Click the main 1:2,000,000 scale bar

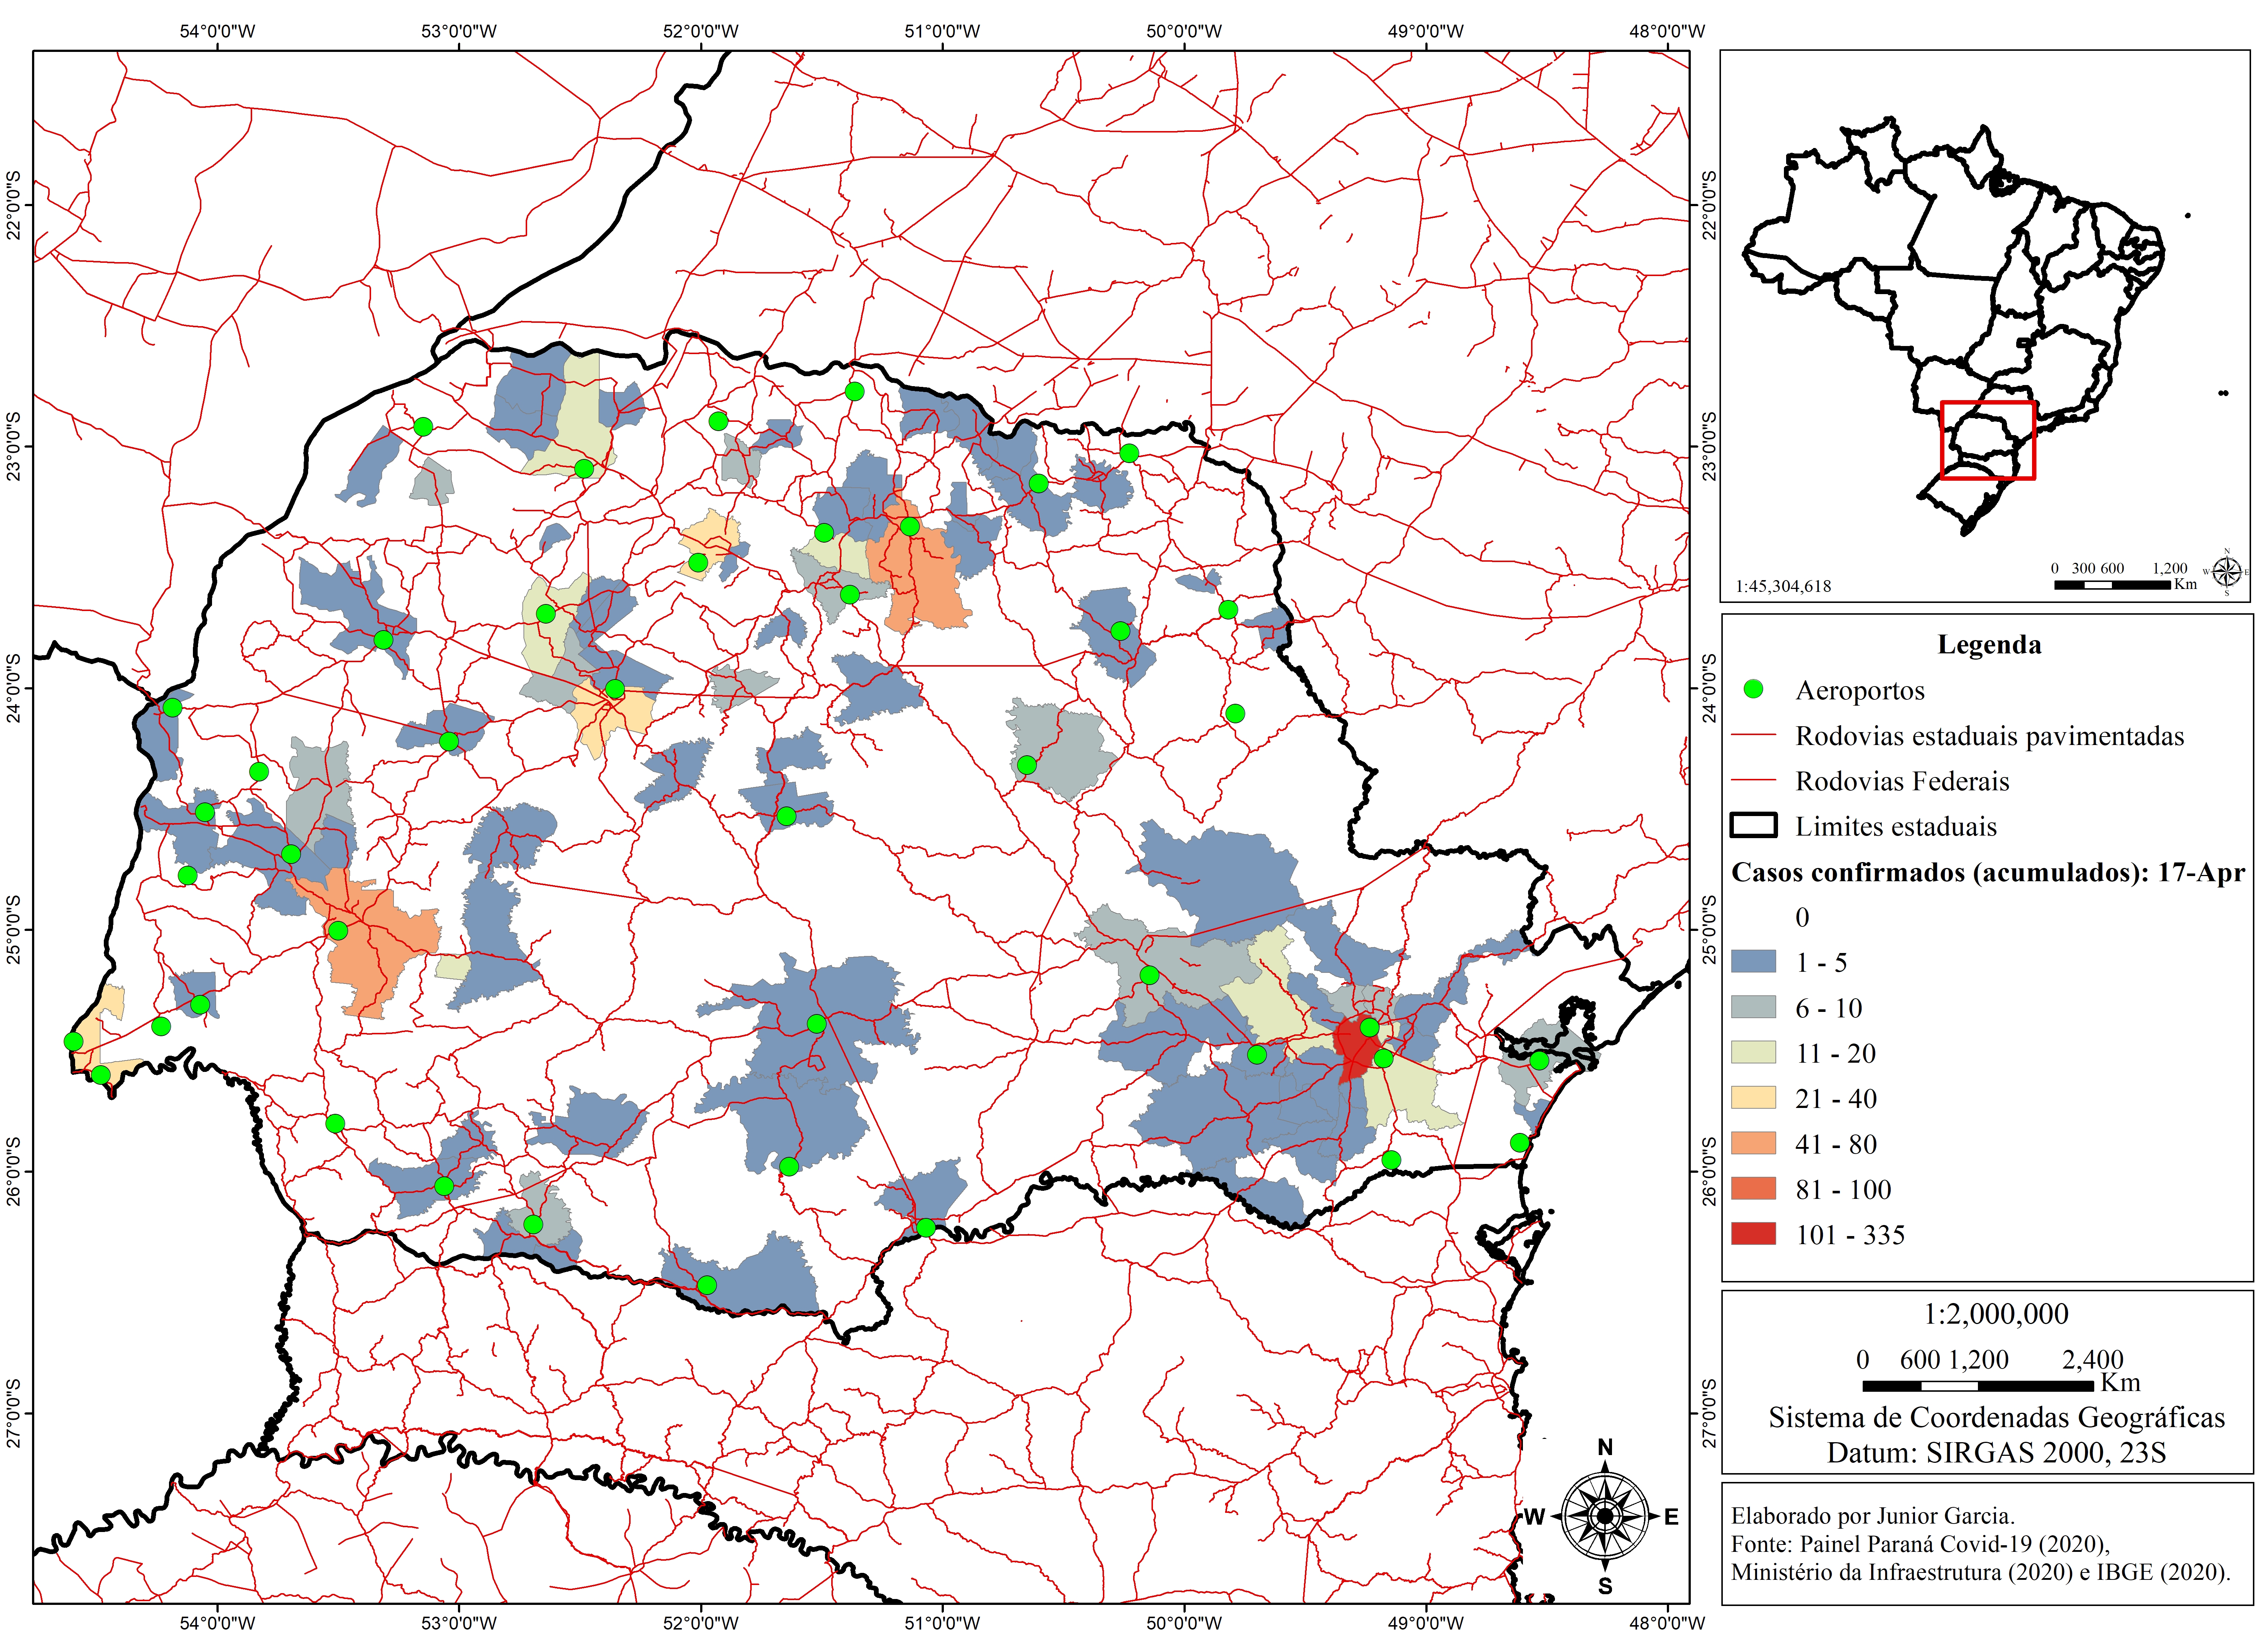tap(1977, 1386)
